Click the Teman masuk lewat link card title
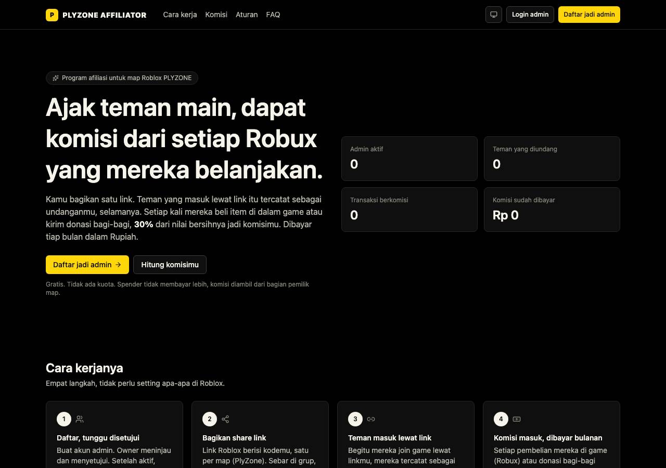Viewport: 666px width, 468px height. tap(390, 438)
